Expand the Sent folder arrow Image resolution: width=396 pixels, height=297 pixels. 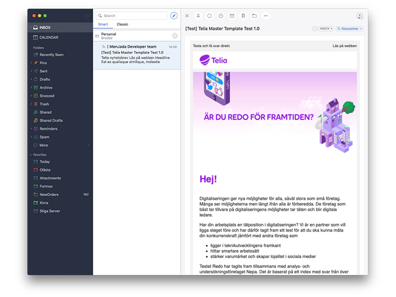point(31,71)
